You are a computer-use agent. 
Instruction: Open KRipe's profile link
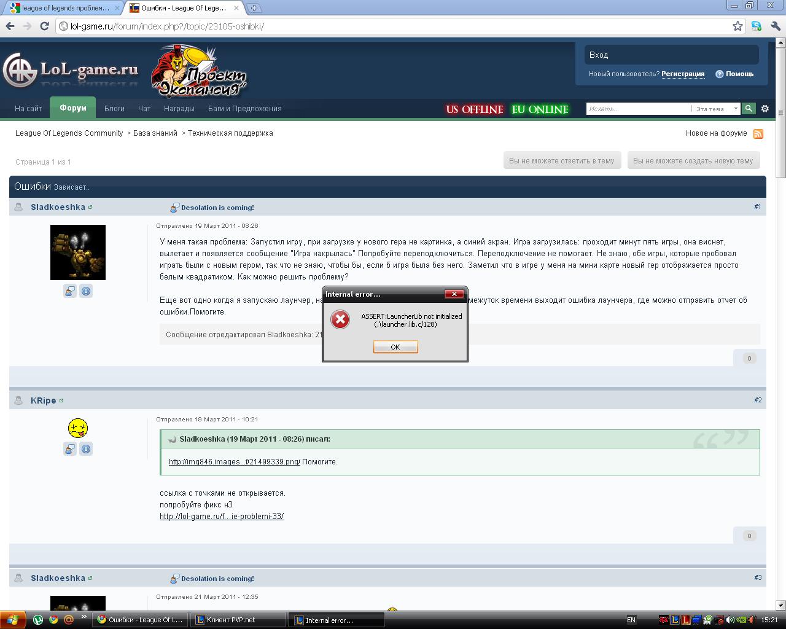[x=44, y=400]
